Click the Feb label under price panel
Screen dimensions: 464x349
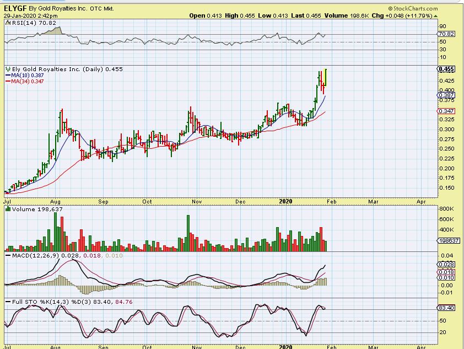pyautogui.click(x=332, y=202)
